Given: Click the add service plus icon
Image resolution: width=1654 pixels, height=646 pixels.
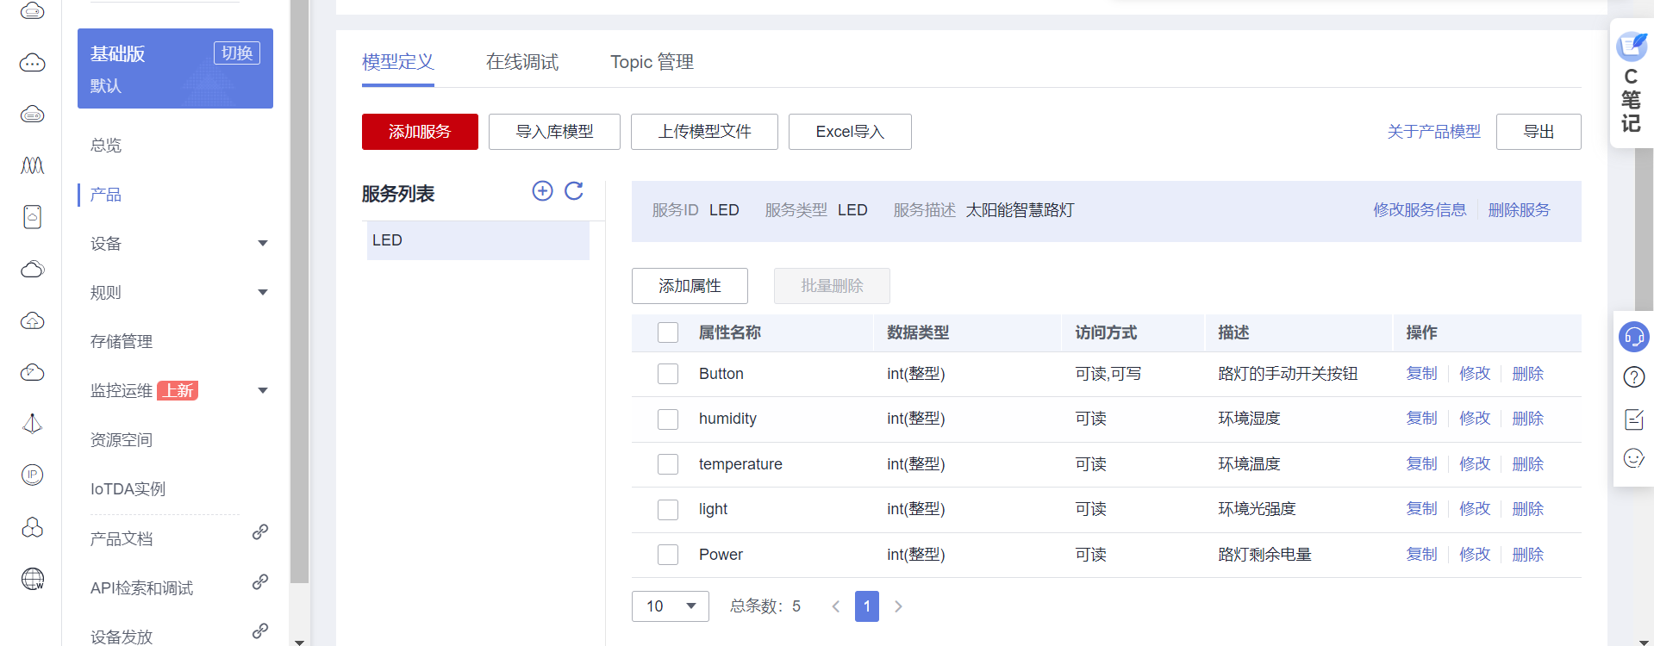Looking at the screenshot, I should [x=542, y=191].
